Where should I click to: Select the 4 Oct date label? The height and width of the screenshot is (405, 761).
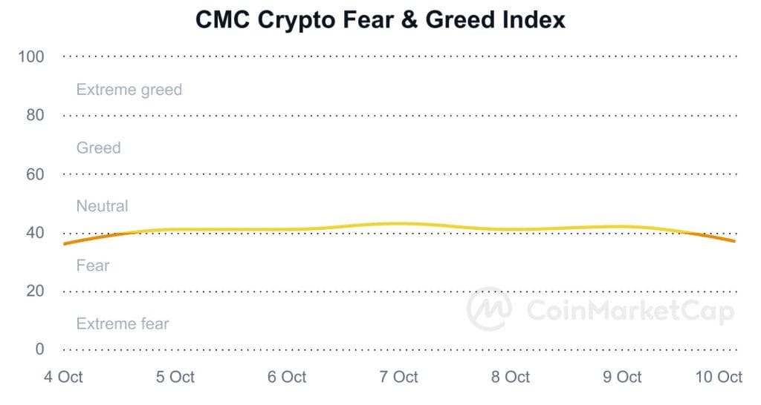(x=63, y=377)
